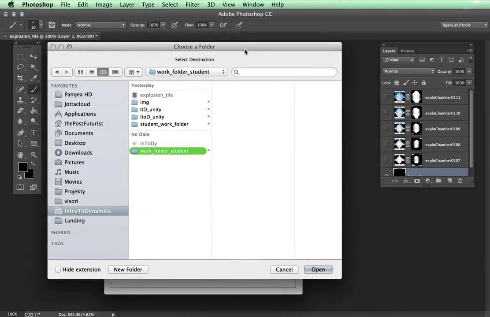The image size is (490, 317).
Task: Select the Eraser tool
Action: pyautogui.click(x=20, y=110)
